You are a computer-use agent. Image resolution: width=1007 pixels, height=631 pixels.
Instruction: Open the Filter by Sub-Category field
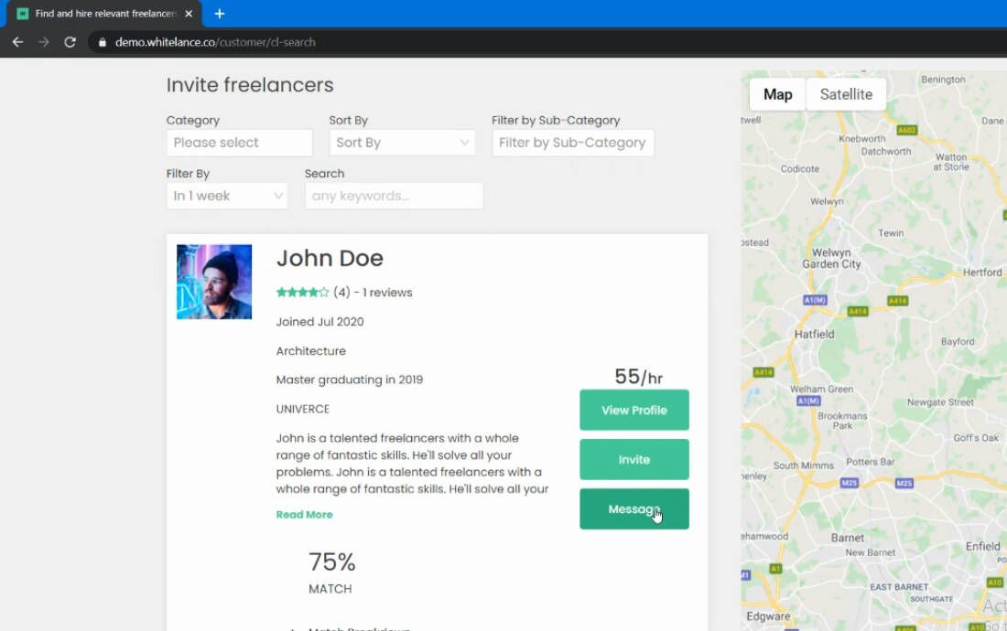tap(573, 143)
